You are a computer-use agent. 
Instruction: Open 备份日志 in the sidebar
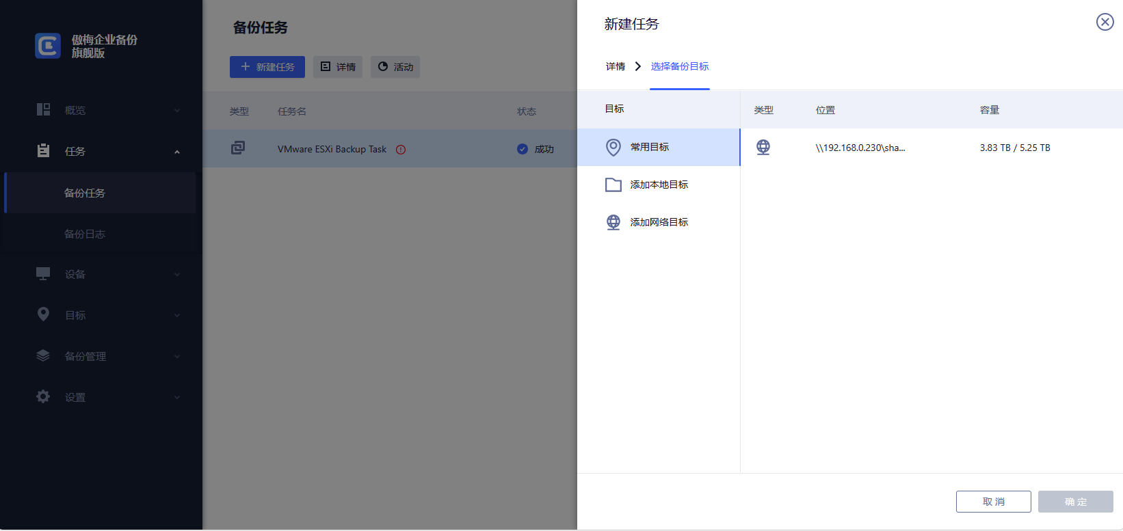tap(85, 234)
